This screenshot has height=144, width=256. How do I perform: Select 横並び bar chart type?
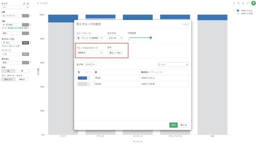pos(22,79)
